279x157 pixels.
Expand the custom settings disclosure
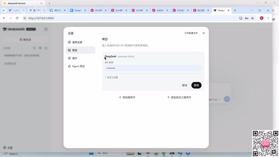pyautogui.click(x=112, y=78)
